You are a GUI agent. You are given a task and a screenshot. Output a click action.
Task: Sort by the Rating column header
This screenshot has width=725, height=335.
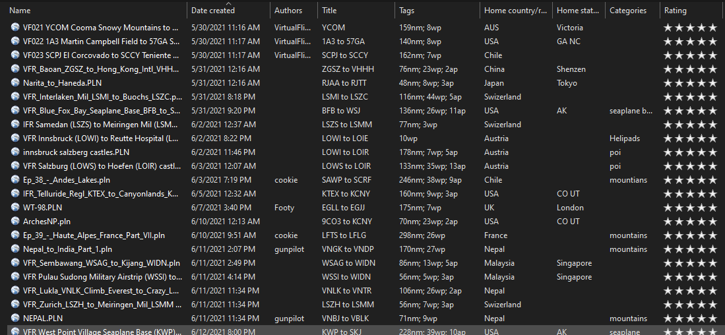coord(675,11)
